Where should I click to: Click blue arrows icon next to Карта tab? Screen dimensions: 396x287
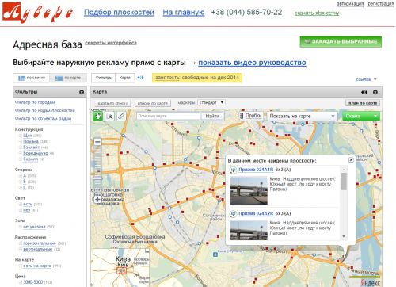(x=140, y=78)
